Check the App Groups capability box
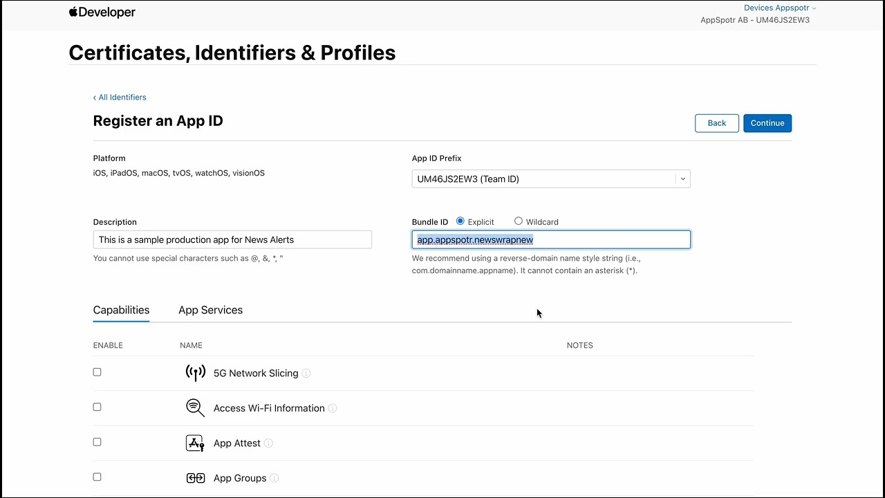885x498 pixels. click(97, 477)
